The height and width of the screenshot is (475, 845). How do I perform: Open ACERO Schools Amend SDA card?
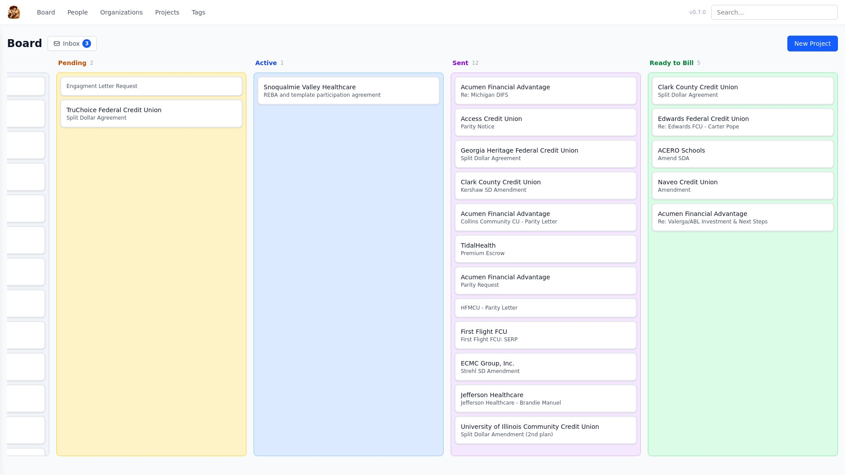(x=743, y=154)
